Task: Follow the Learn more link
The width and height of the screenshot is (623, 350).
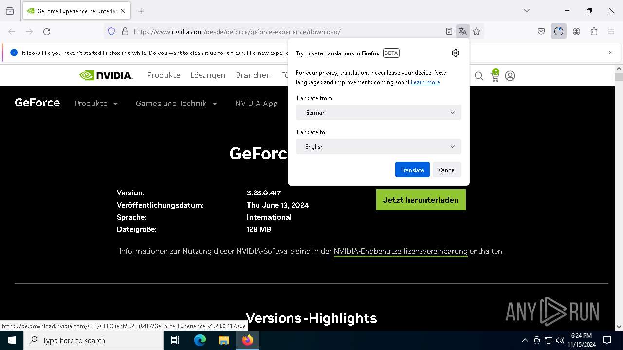Action: coord(425,82)
